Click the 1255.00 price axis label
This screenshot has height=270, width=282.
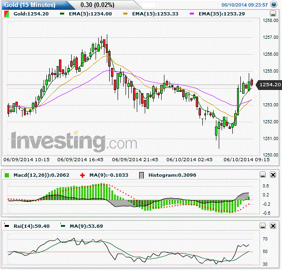tap(270, 71)
